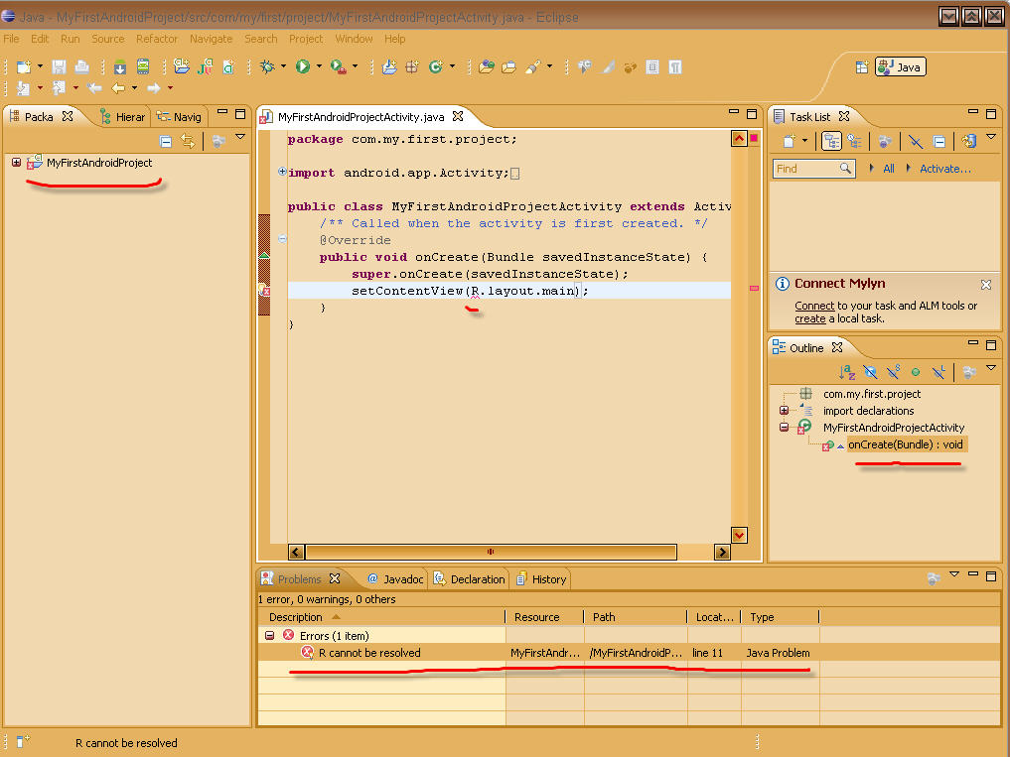Click the New Android XML File icon
This screenshot has height=757, width=1010.
tap(228, 66)
